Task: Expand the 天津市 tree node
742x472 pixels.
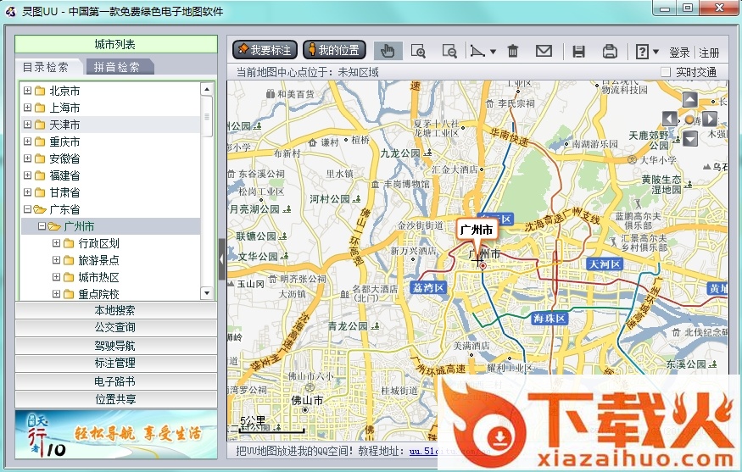Action: point(27,125)
